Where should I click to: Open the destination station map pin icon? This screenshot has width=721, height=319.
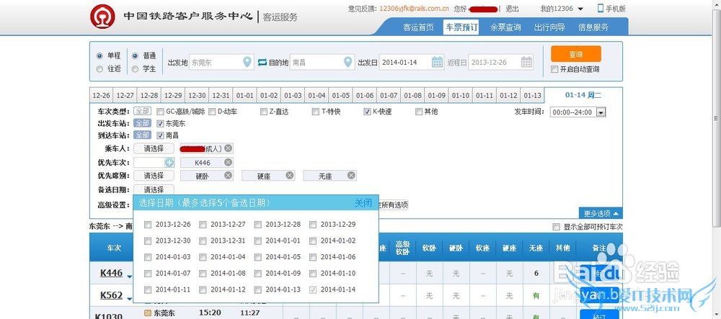point(348,61)
